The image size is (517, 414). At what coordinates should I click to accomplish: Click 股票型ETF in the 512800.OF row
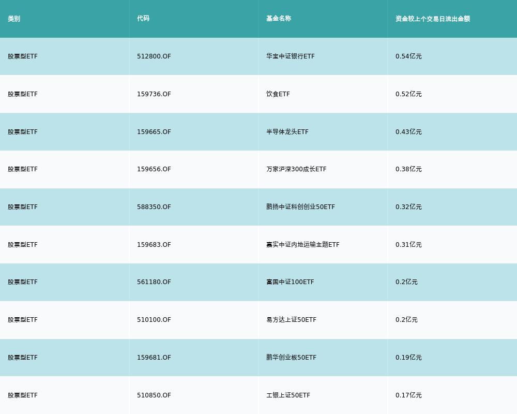coord(23,56)
